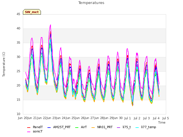Click the purple li75_t color marker
The width and height of the screenshot is (183, 137).
119,128
